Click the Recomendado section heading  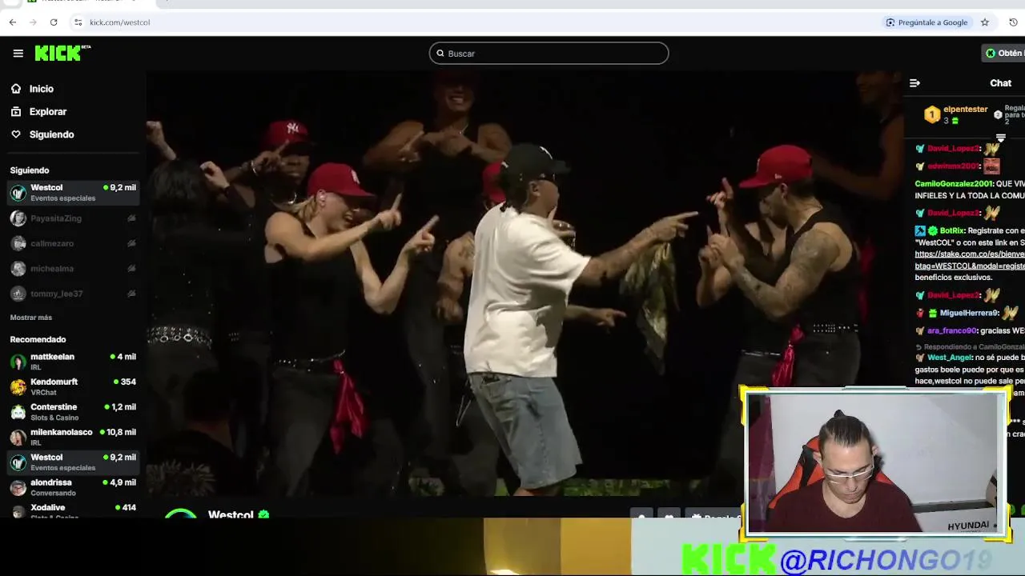point(38,339)
